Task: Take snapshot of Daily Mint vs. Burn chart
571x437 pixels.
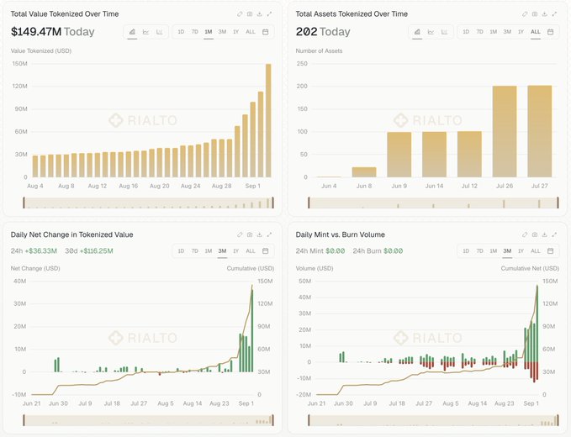Action: pyautogui.click(x=535, y=234)
